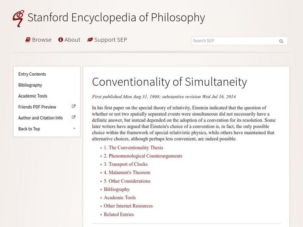Click the About info icon

click(61, 40)
